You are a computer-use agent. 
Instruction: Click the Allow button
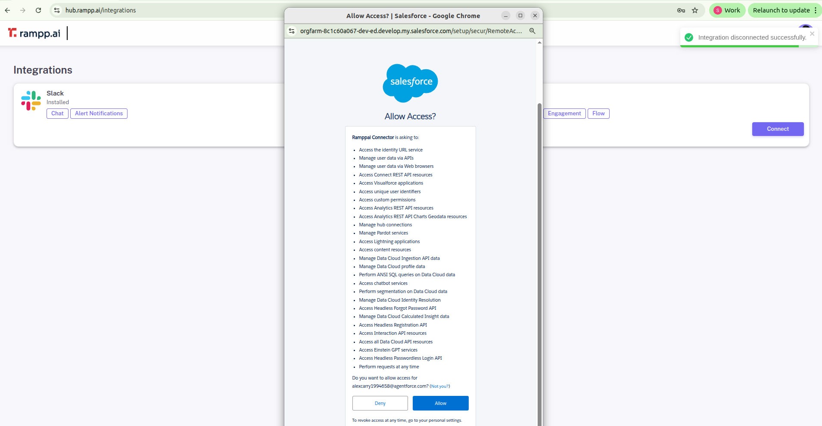pos(440,403)
